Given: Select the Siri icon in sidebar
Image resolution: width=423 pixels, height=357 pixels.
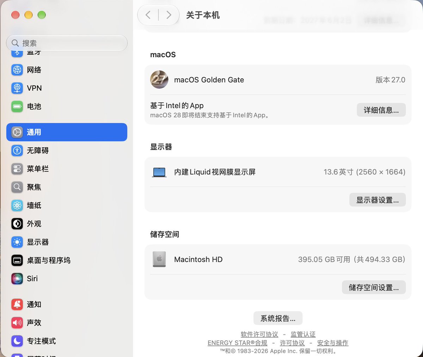Looking at the screenshot, I should coord(17,279).
